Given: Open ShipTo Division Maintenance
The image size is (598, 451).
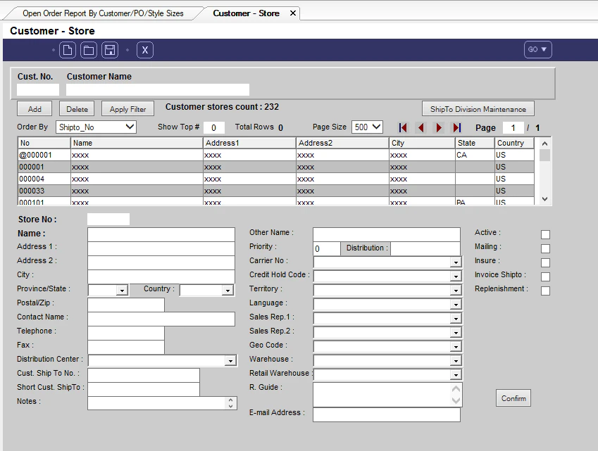Looking at the screenshot, I should click(x=478, y=108).
